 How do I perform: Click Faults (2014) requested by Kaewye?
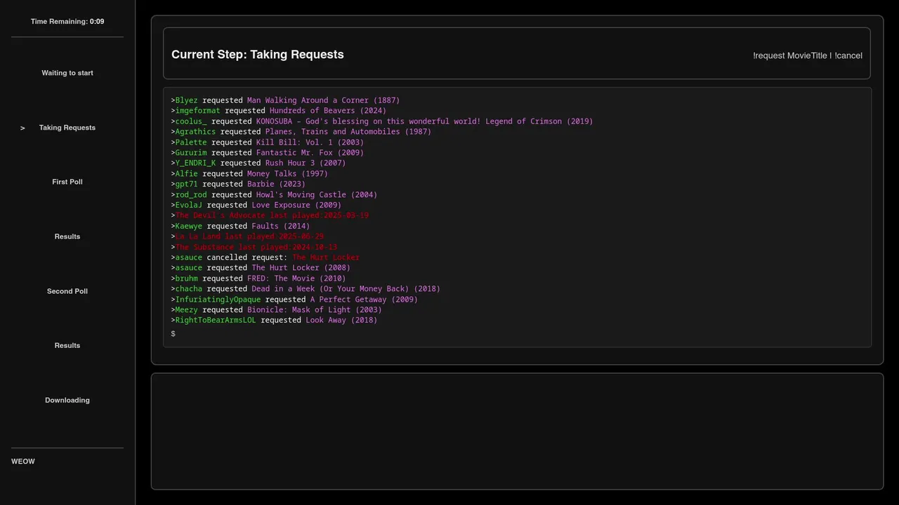281,227
